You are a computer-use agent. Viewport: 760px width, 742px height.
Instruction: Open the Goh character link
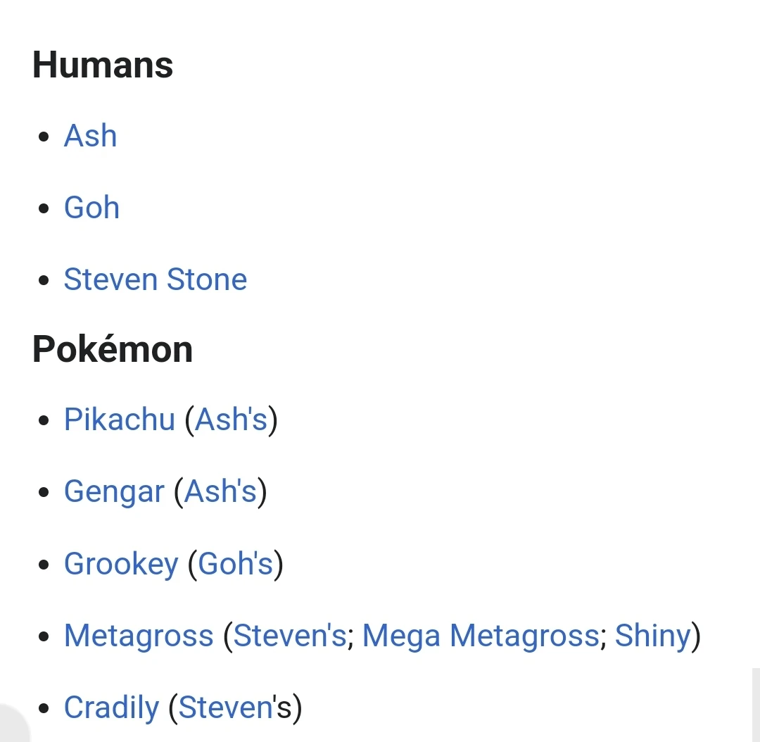pos(91,208)
